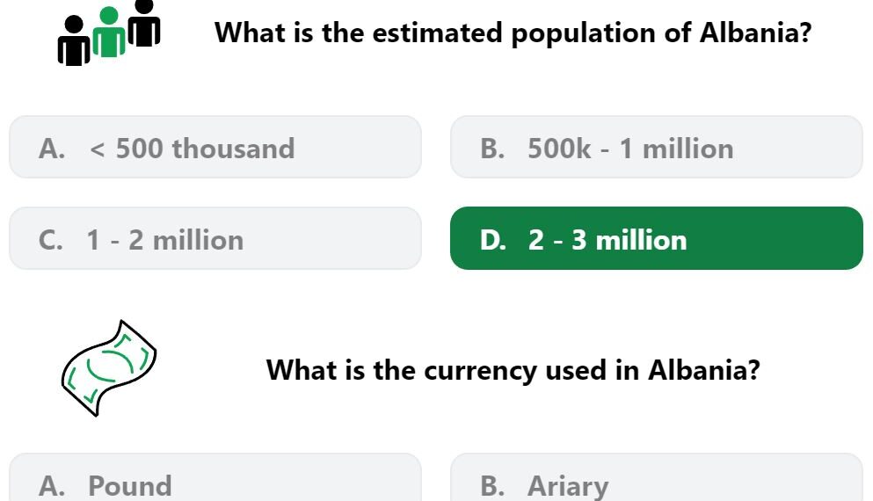Viewport: 873px width, 501px height.
Task: Click the currency used in Albania question
Action: [513, 370]
